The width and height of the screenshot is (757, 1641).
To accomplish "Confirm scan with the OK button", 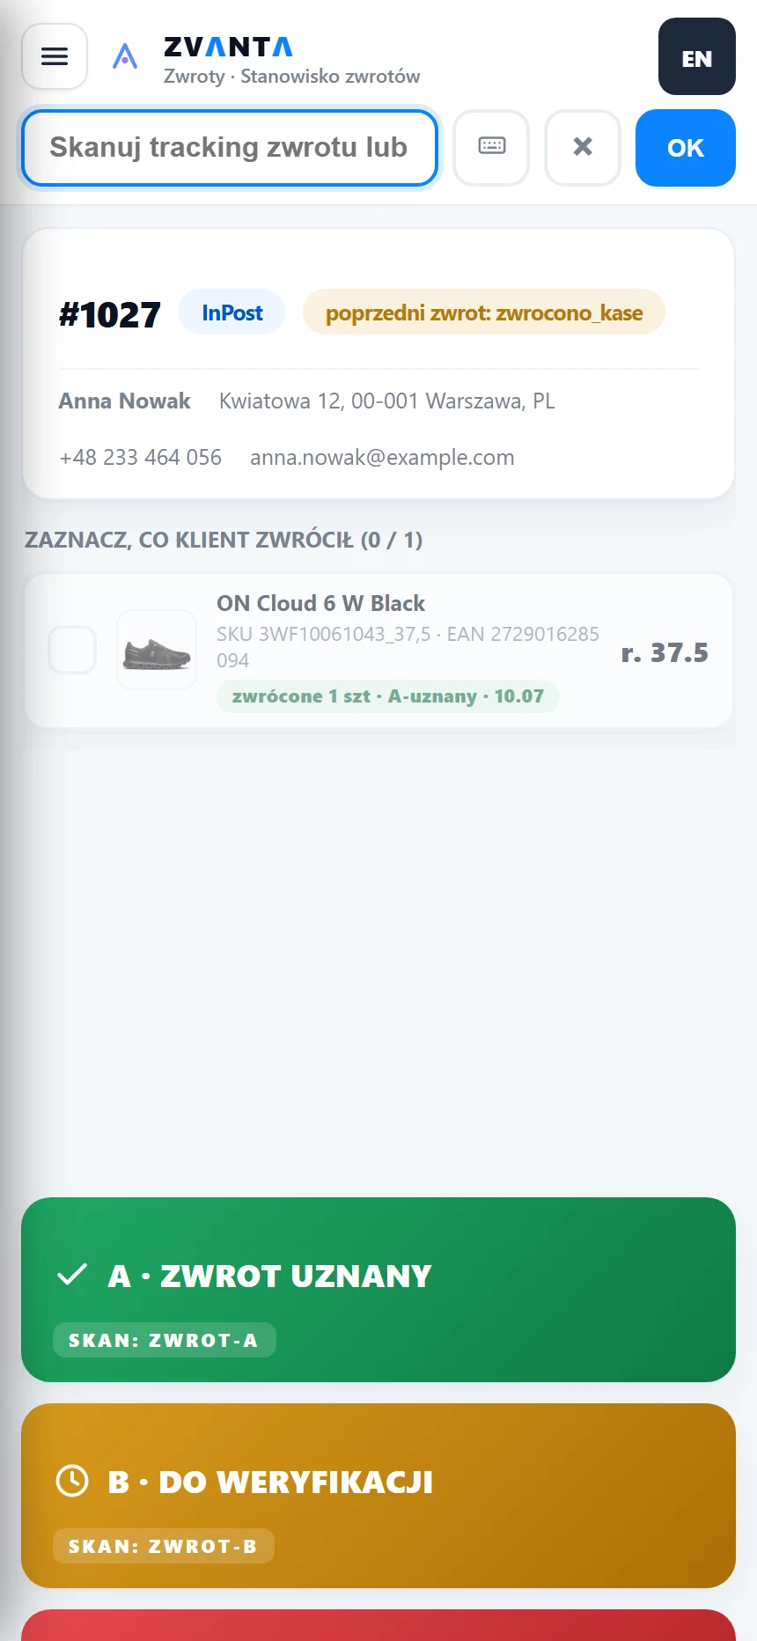I will point(685,147).
